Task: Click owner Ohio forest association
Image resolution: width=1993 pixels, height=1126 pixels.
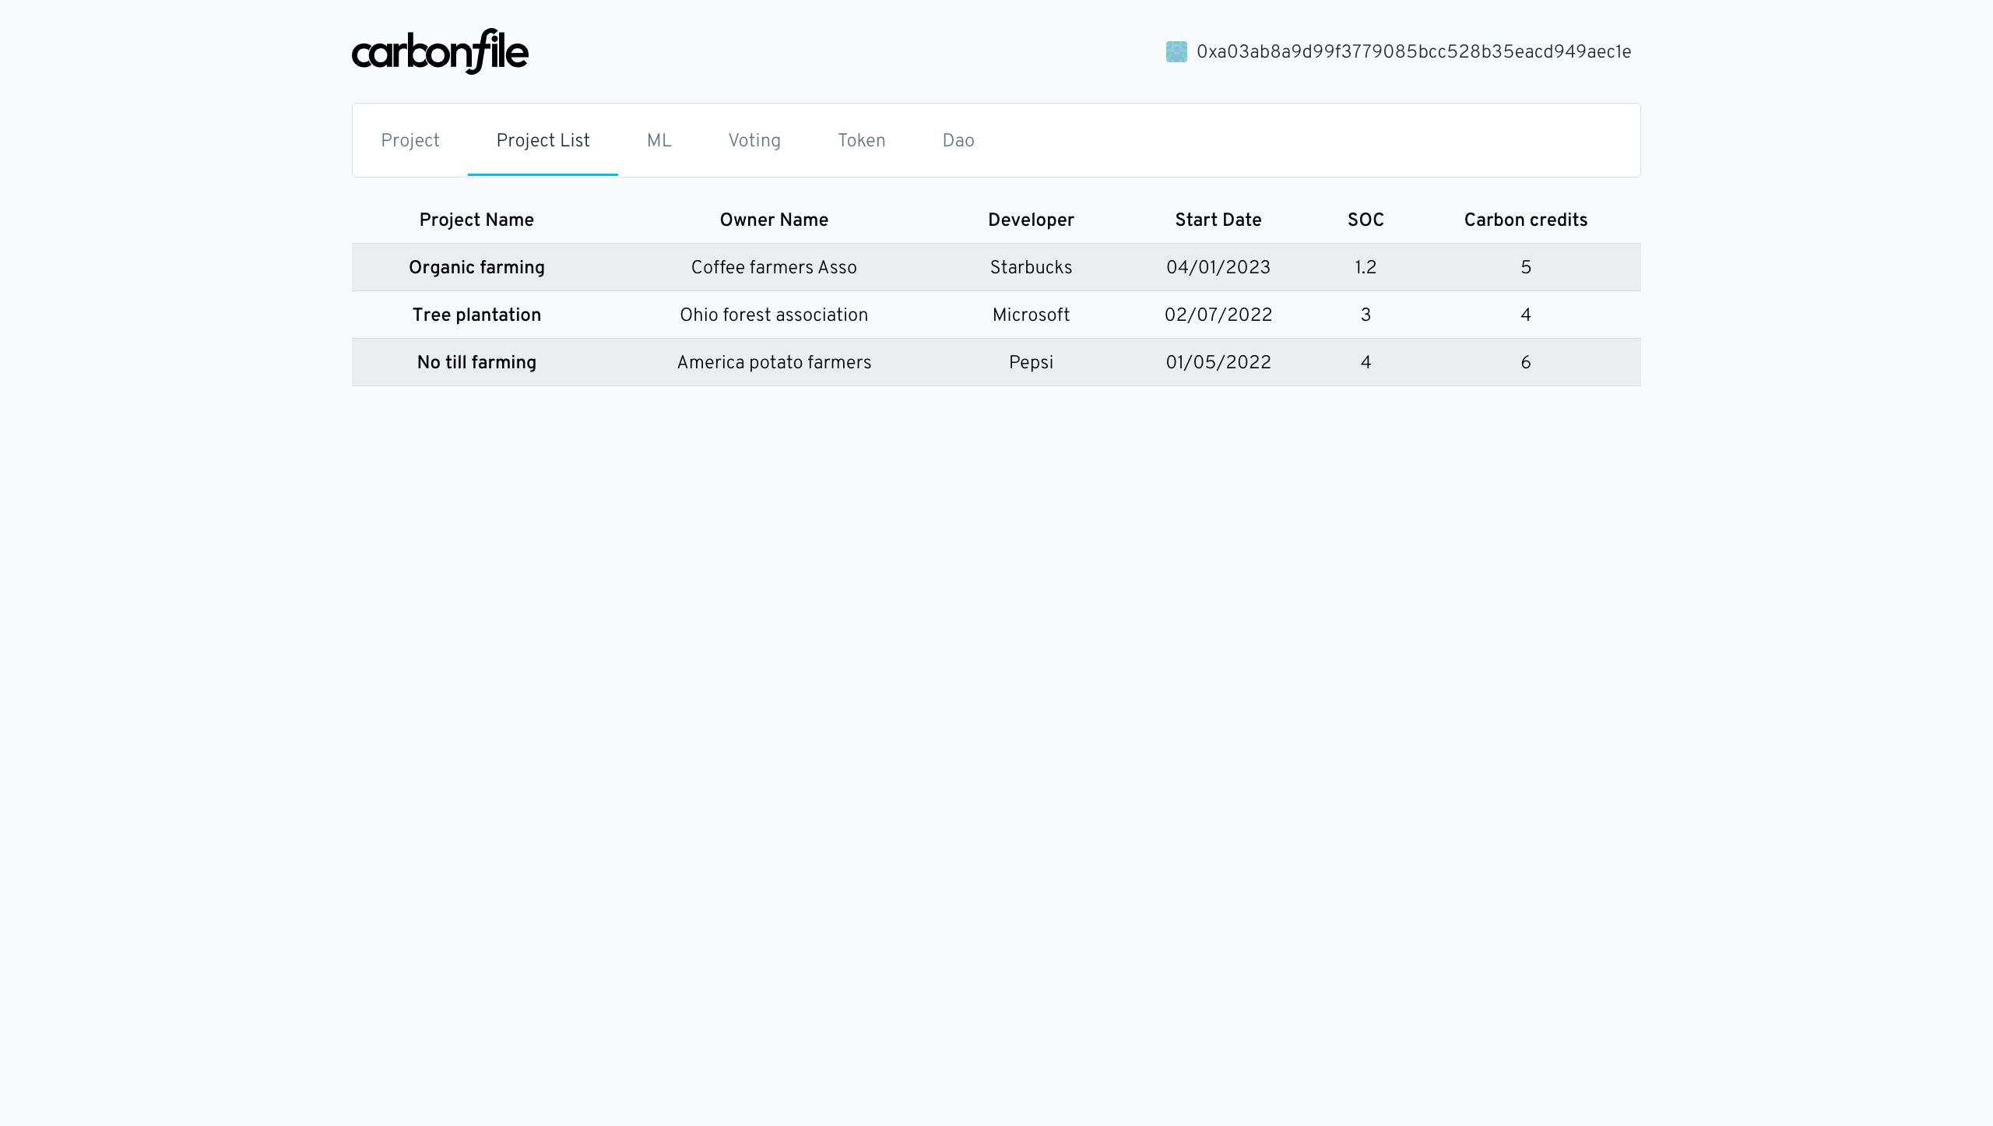Action: click(774, 315)
